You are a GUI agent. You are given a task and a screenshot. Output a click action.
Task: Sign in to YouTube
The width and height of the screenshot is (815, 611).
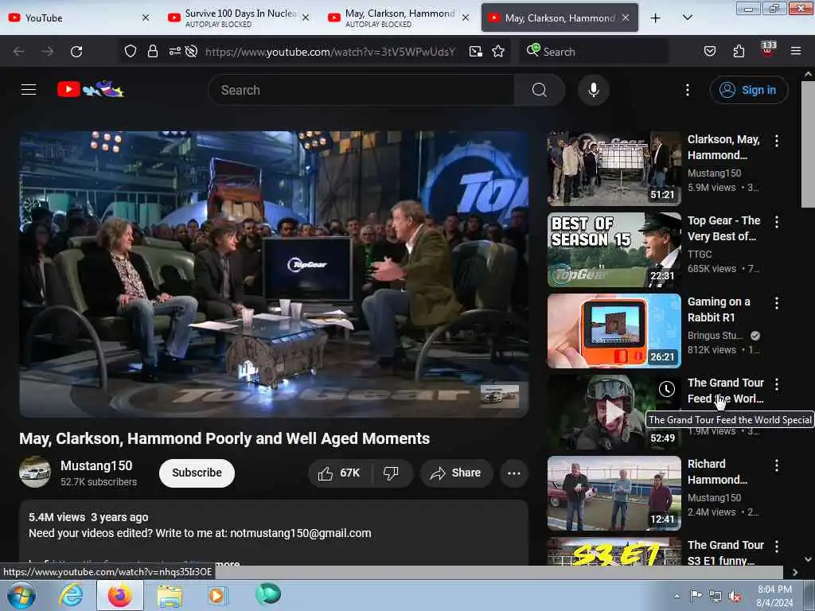coord(748,90)
